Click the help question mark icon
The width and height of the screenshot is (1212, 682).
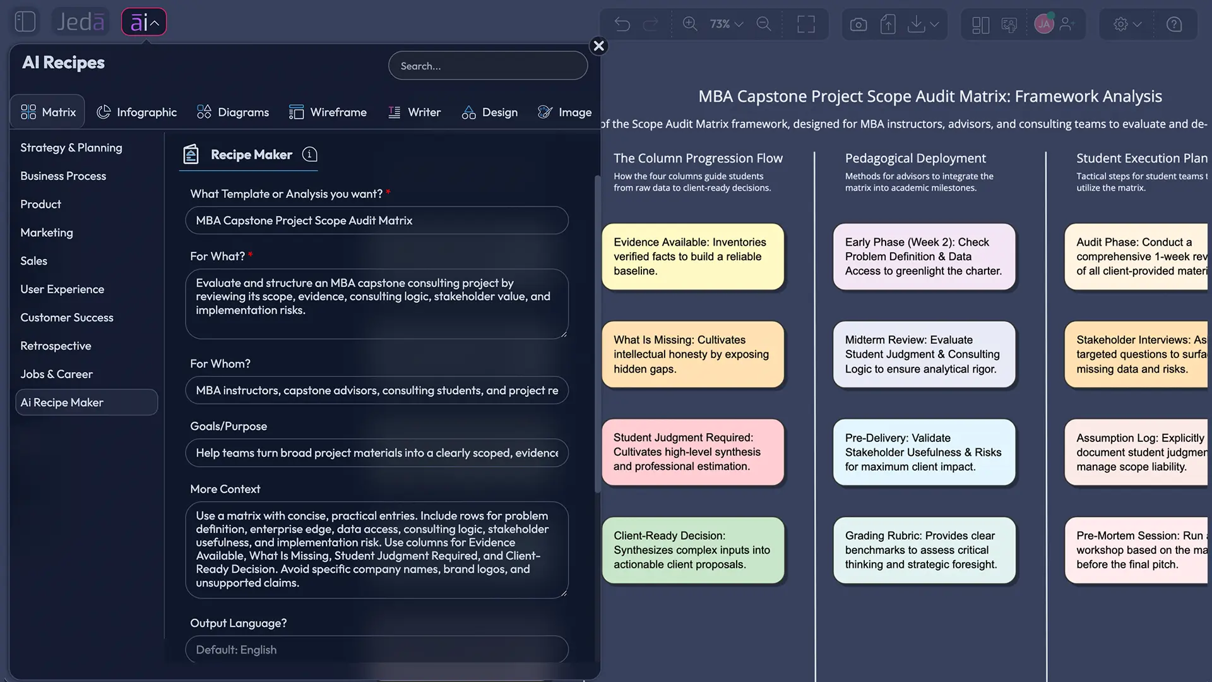tap(1174, 24)
